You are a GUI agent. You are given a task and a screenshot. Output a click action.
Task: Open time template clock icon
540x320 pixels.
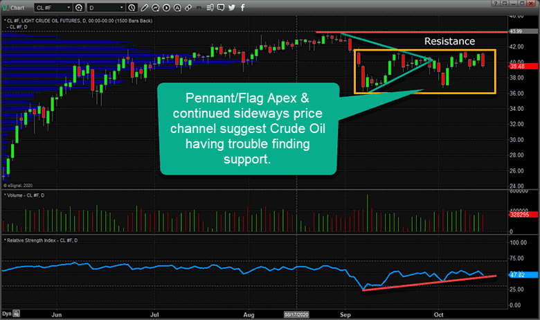click(132, 8)
